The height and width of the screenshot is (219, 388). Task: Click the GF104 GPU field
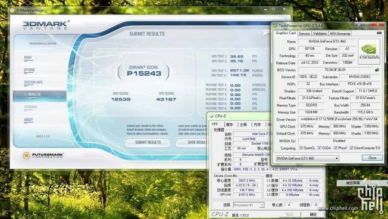coord(310,48)
